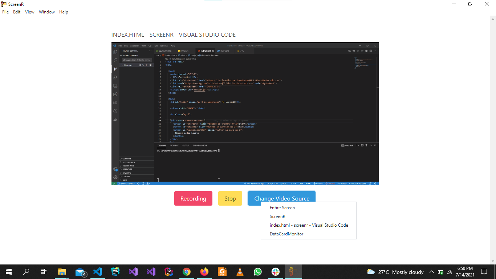Open the orange PDF reader on the taskbar
Screen dimensions: 496x279
222,272
